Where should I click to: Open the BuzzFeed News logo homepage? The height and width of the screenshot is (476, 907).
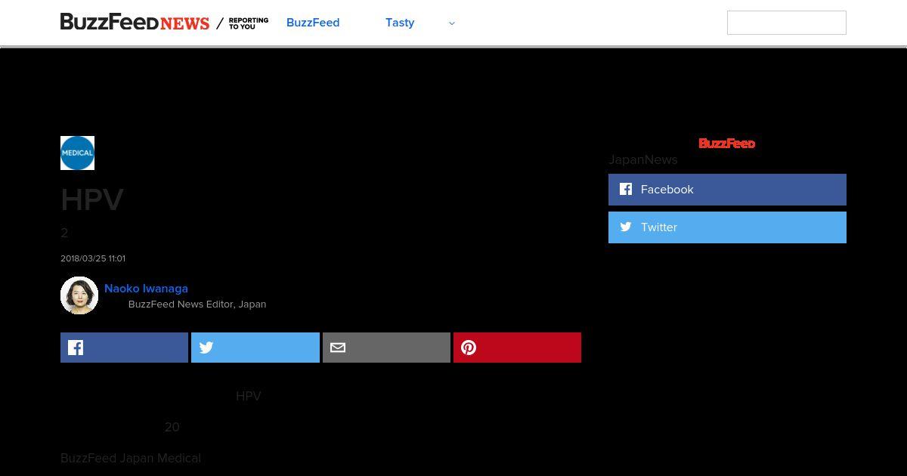pos(135,23)
